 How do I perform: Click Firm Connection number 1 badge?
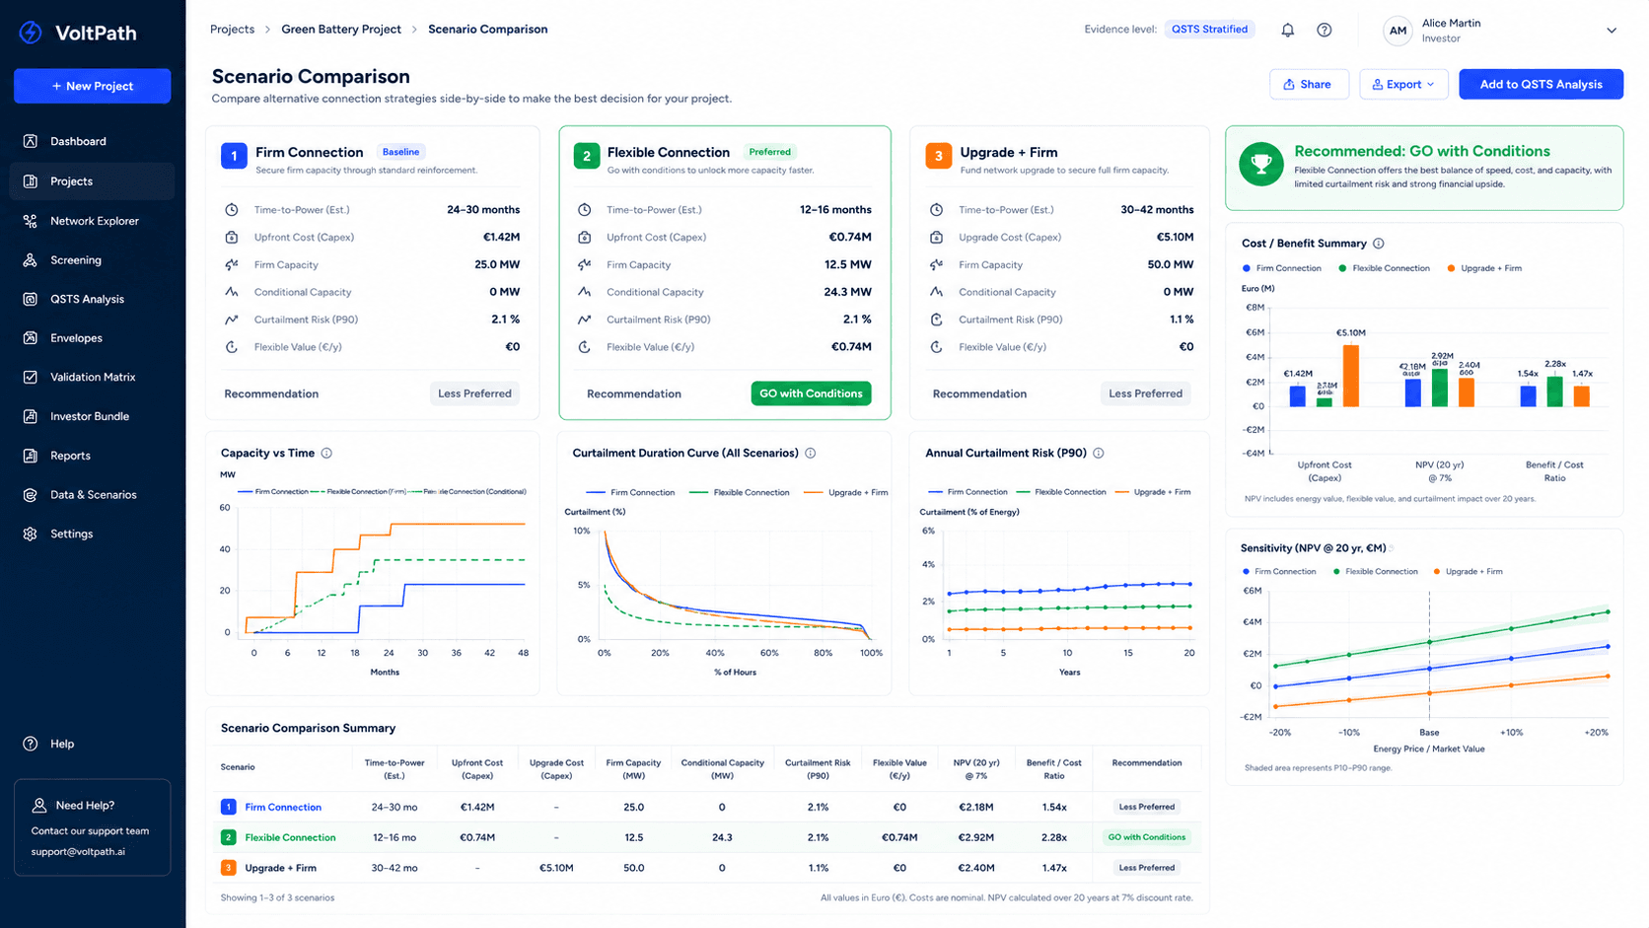234,156
